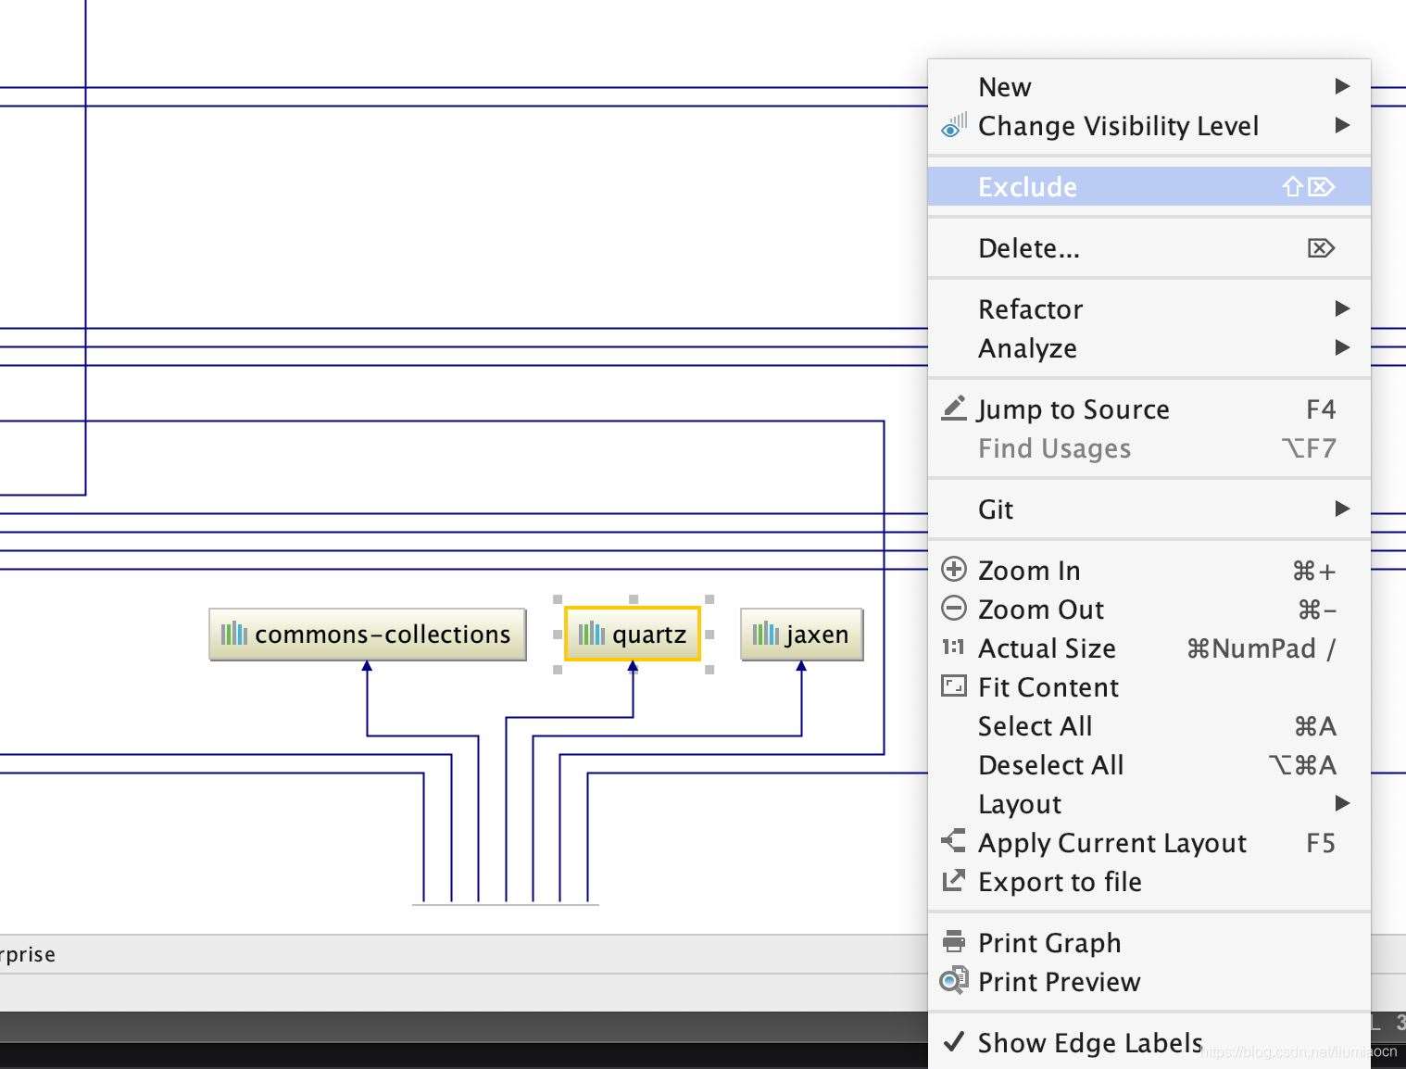Click the Change Visibility Level eye icon
The width and height of the screenshot is (1406, 1069).
tap(953, 126)
